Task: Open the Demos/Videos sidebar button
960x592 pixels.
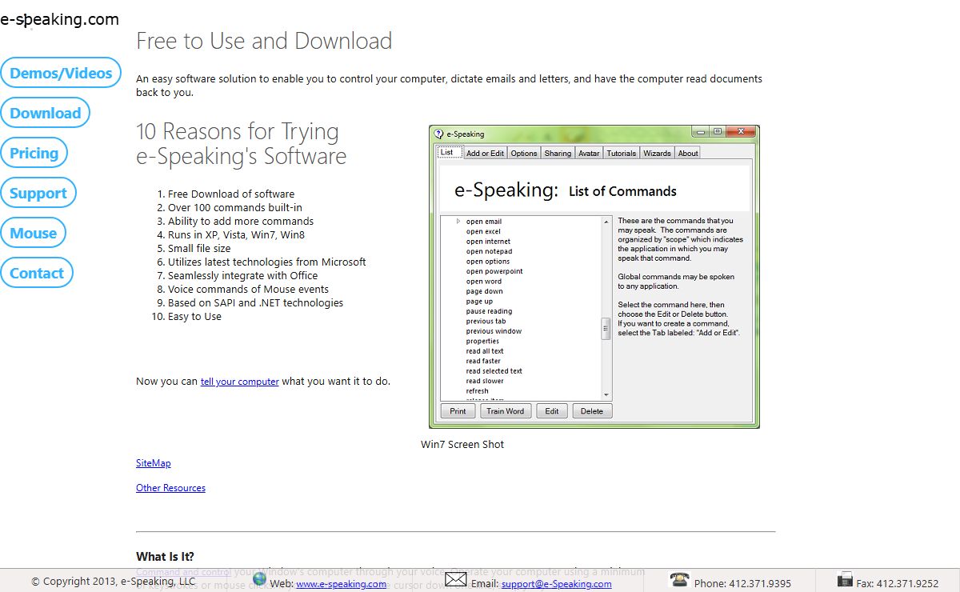Action: click(61, 73)
